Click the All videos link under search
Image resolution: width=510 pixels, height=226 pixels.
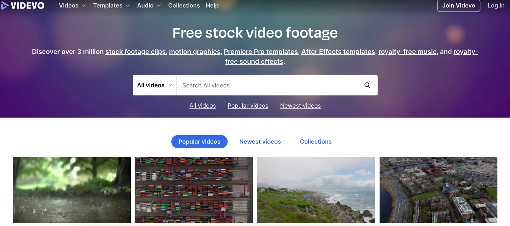tap(203, 106)
